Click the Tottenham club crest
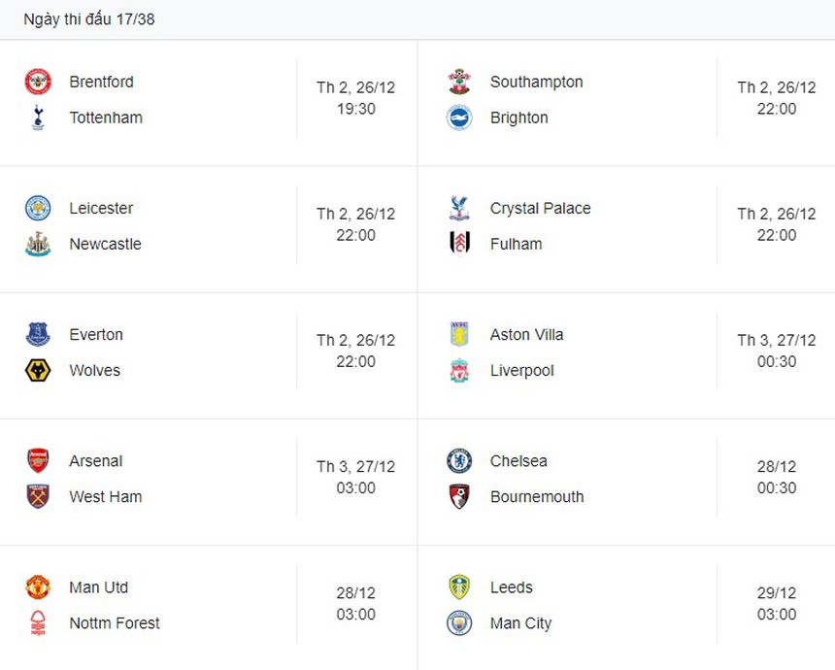The width and height of the screenshot is (835, 670). [38, 117]
